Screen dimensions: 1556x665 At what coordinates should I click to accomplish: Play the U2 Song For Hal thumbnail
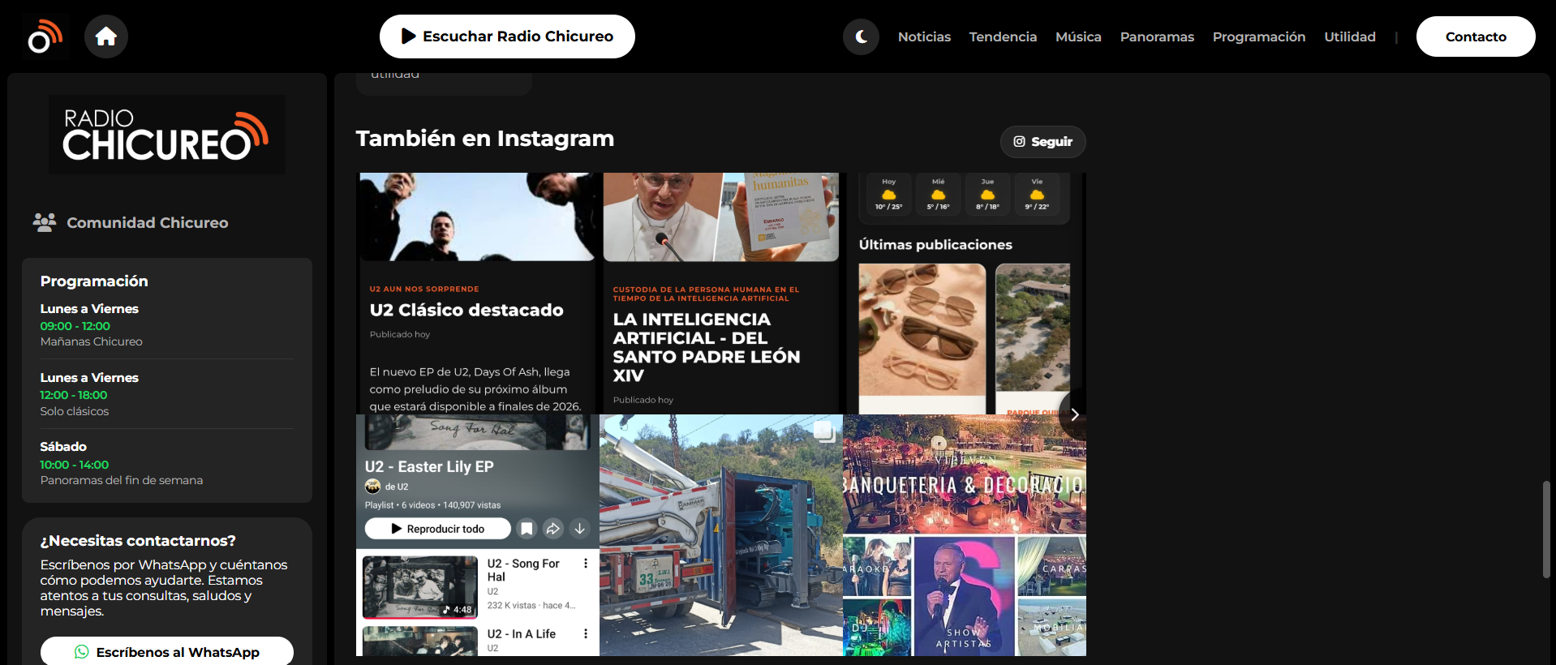[x=420, y=587]
